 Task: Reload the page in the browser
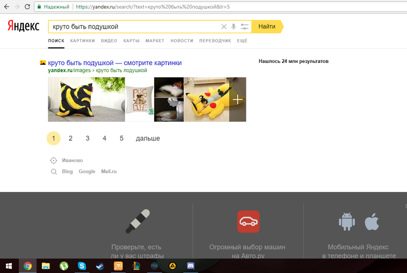click(x=26, y=7)
